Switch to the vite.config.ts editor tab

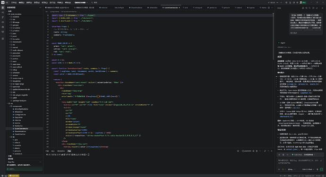coord(119,8)
